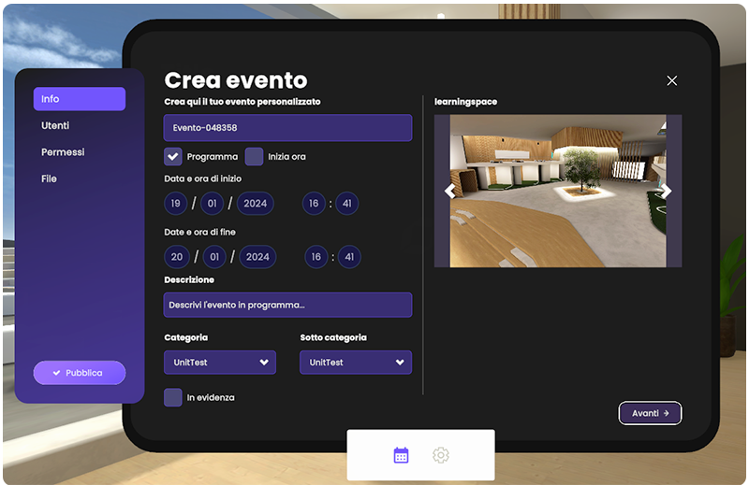Select end hour 16 under fine
The height and width of the screenshot is (485, 749).
tap(316, 257)
